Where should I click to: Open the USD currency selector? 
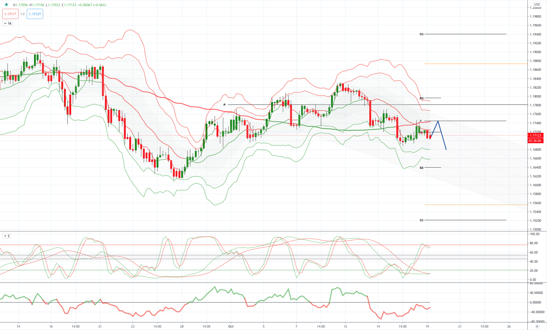tap(537, 4)
